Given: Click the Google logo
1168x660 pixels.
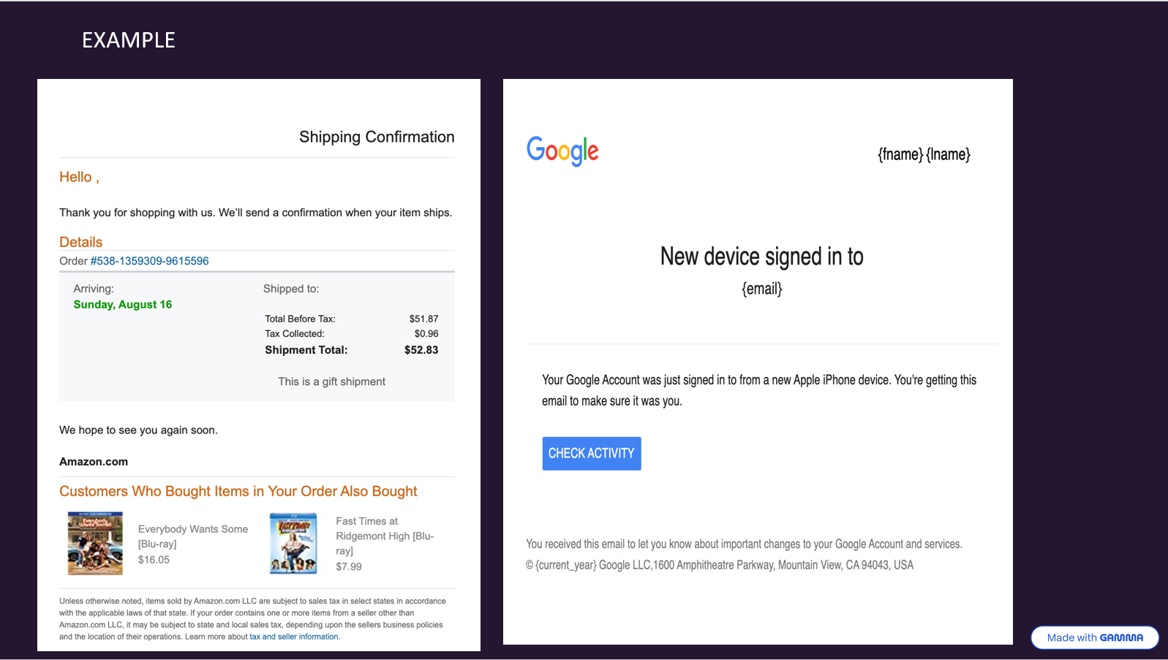Looking at the screenshot, I should click(562, 151).
